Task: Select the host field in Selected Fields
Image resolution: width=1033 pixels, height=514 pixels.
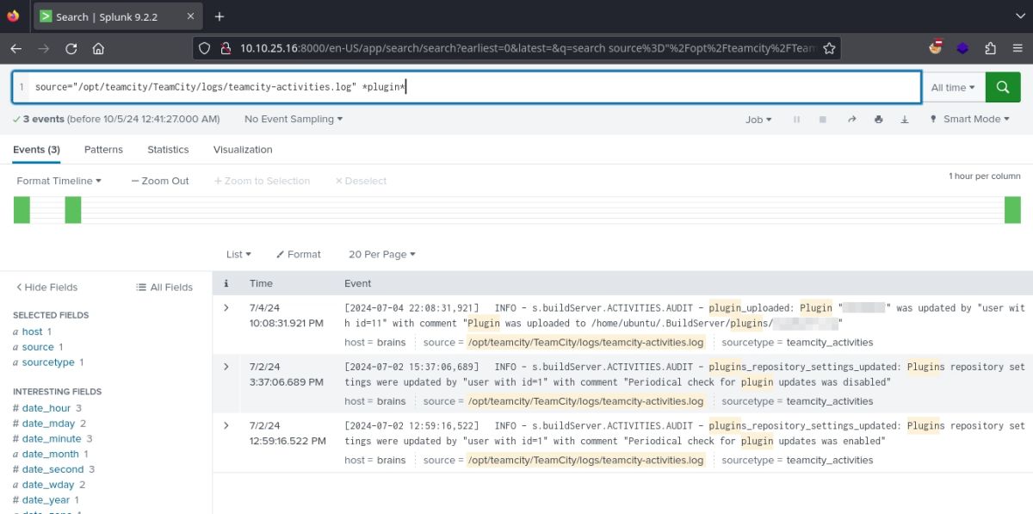Action: pos(33,331)
